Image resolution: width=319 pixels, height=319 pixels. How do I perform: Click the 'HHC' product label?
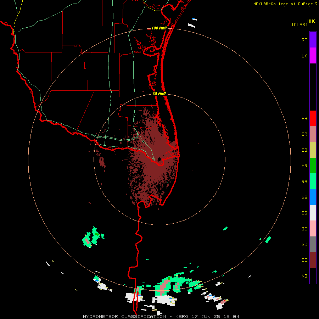coord(312,21)
